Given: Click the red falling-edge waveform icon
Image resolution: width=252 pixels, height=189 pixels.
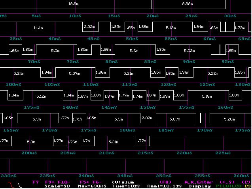Looking at the screenshot, I should click(x=11, y=185).
